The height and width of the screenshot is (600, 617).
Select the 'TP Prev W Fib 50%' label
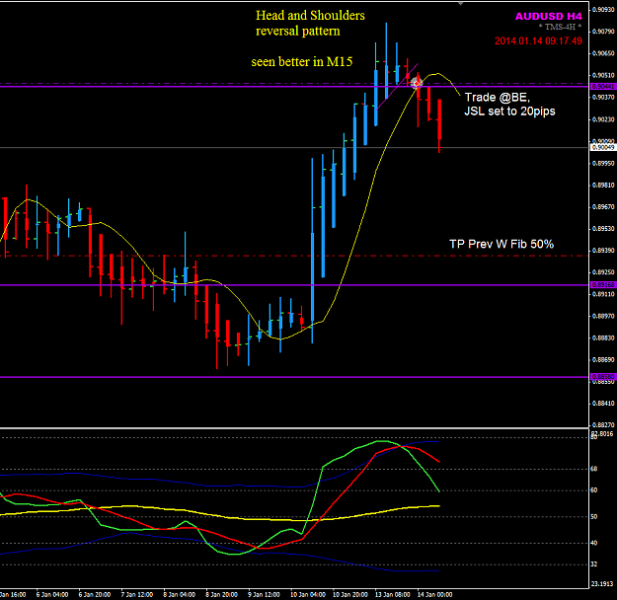[x=501, y=244]
